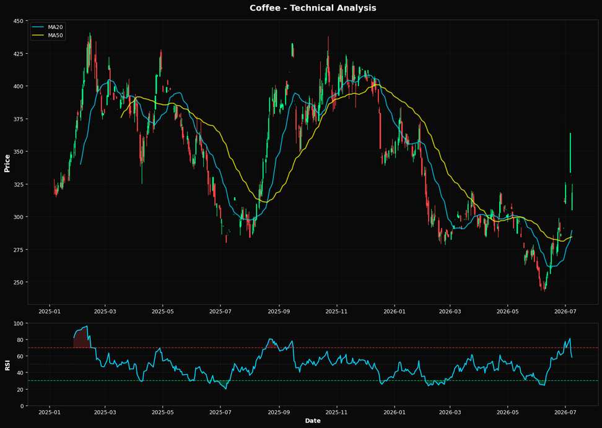
Task: Select the 300 price axis tick
Action: (19, 217)
